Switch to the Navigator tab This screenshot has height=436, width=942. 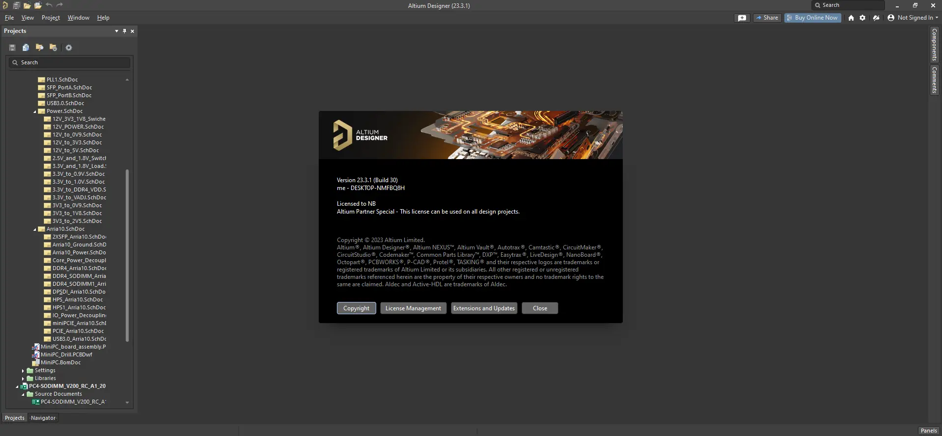click(43, 418)
